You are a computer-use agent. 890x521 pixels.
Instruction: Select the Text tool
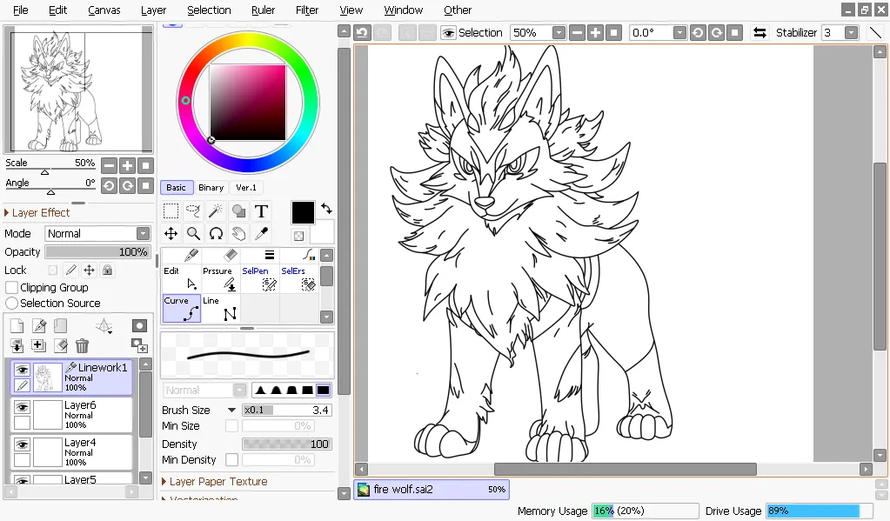(261, 211)
